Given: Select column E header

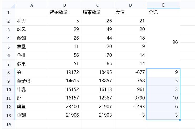Looking at the screenshot, I should tap(163, 5).
